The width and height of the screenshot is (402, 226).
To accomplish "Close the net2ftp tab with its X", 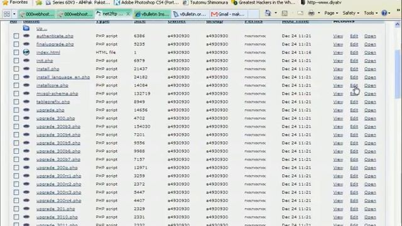I will 128,14.
